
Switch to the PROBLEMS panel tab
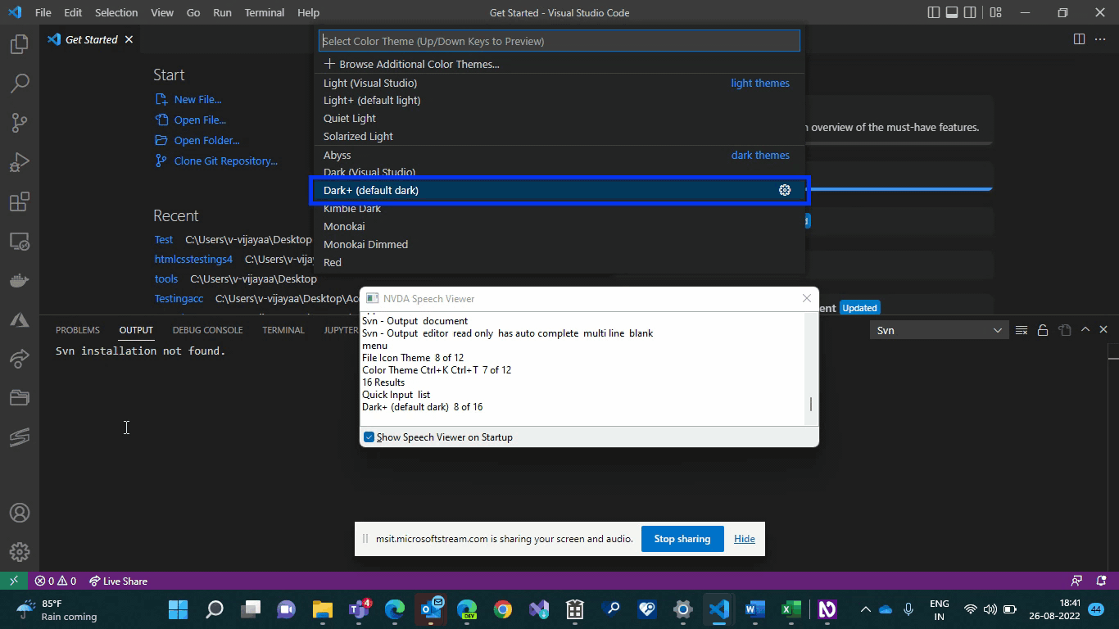point(78,330)
